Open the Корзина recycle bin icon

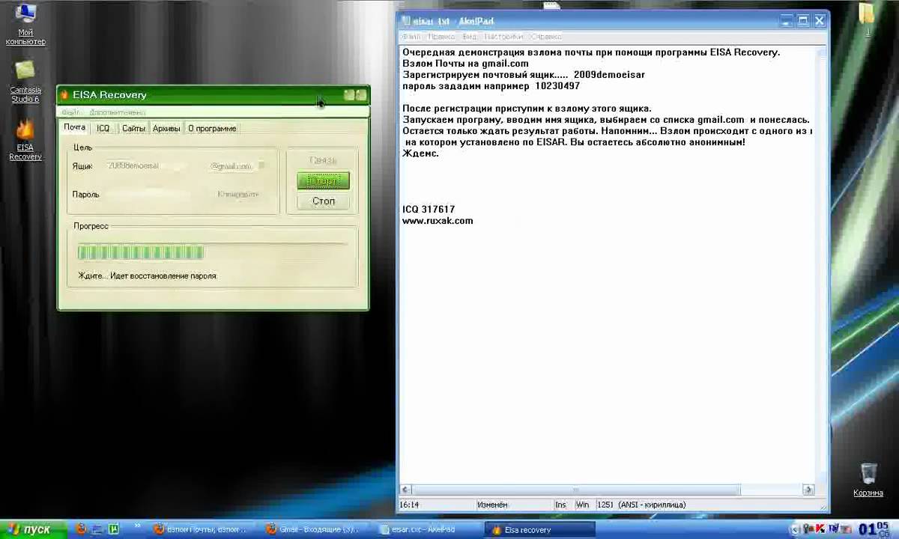[868, 479]
